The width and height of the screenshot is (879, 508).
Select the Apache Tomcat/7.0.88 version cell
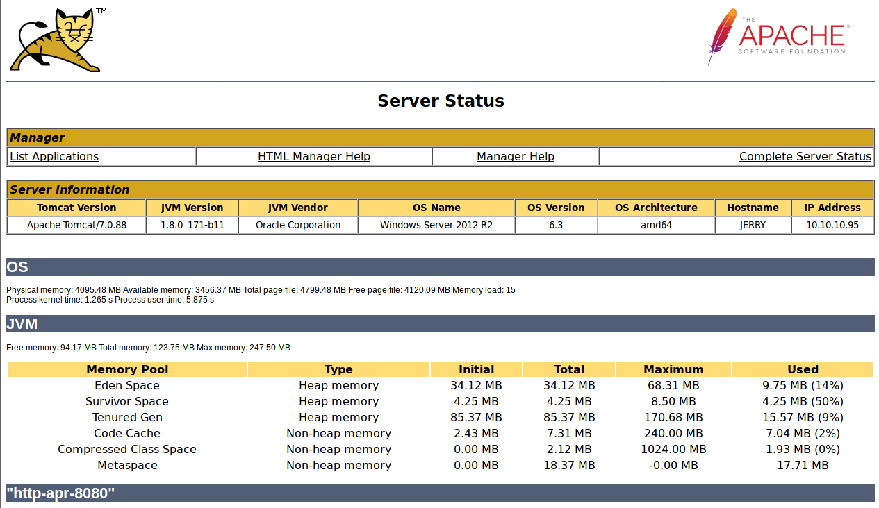76,225
